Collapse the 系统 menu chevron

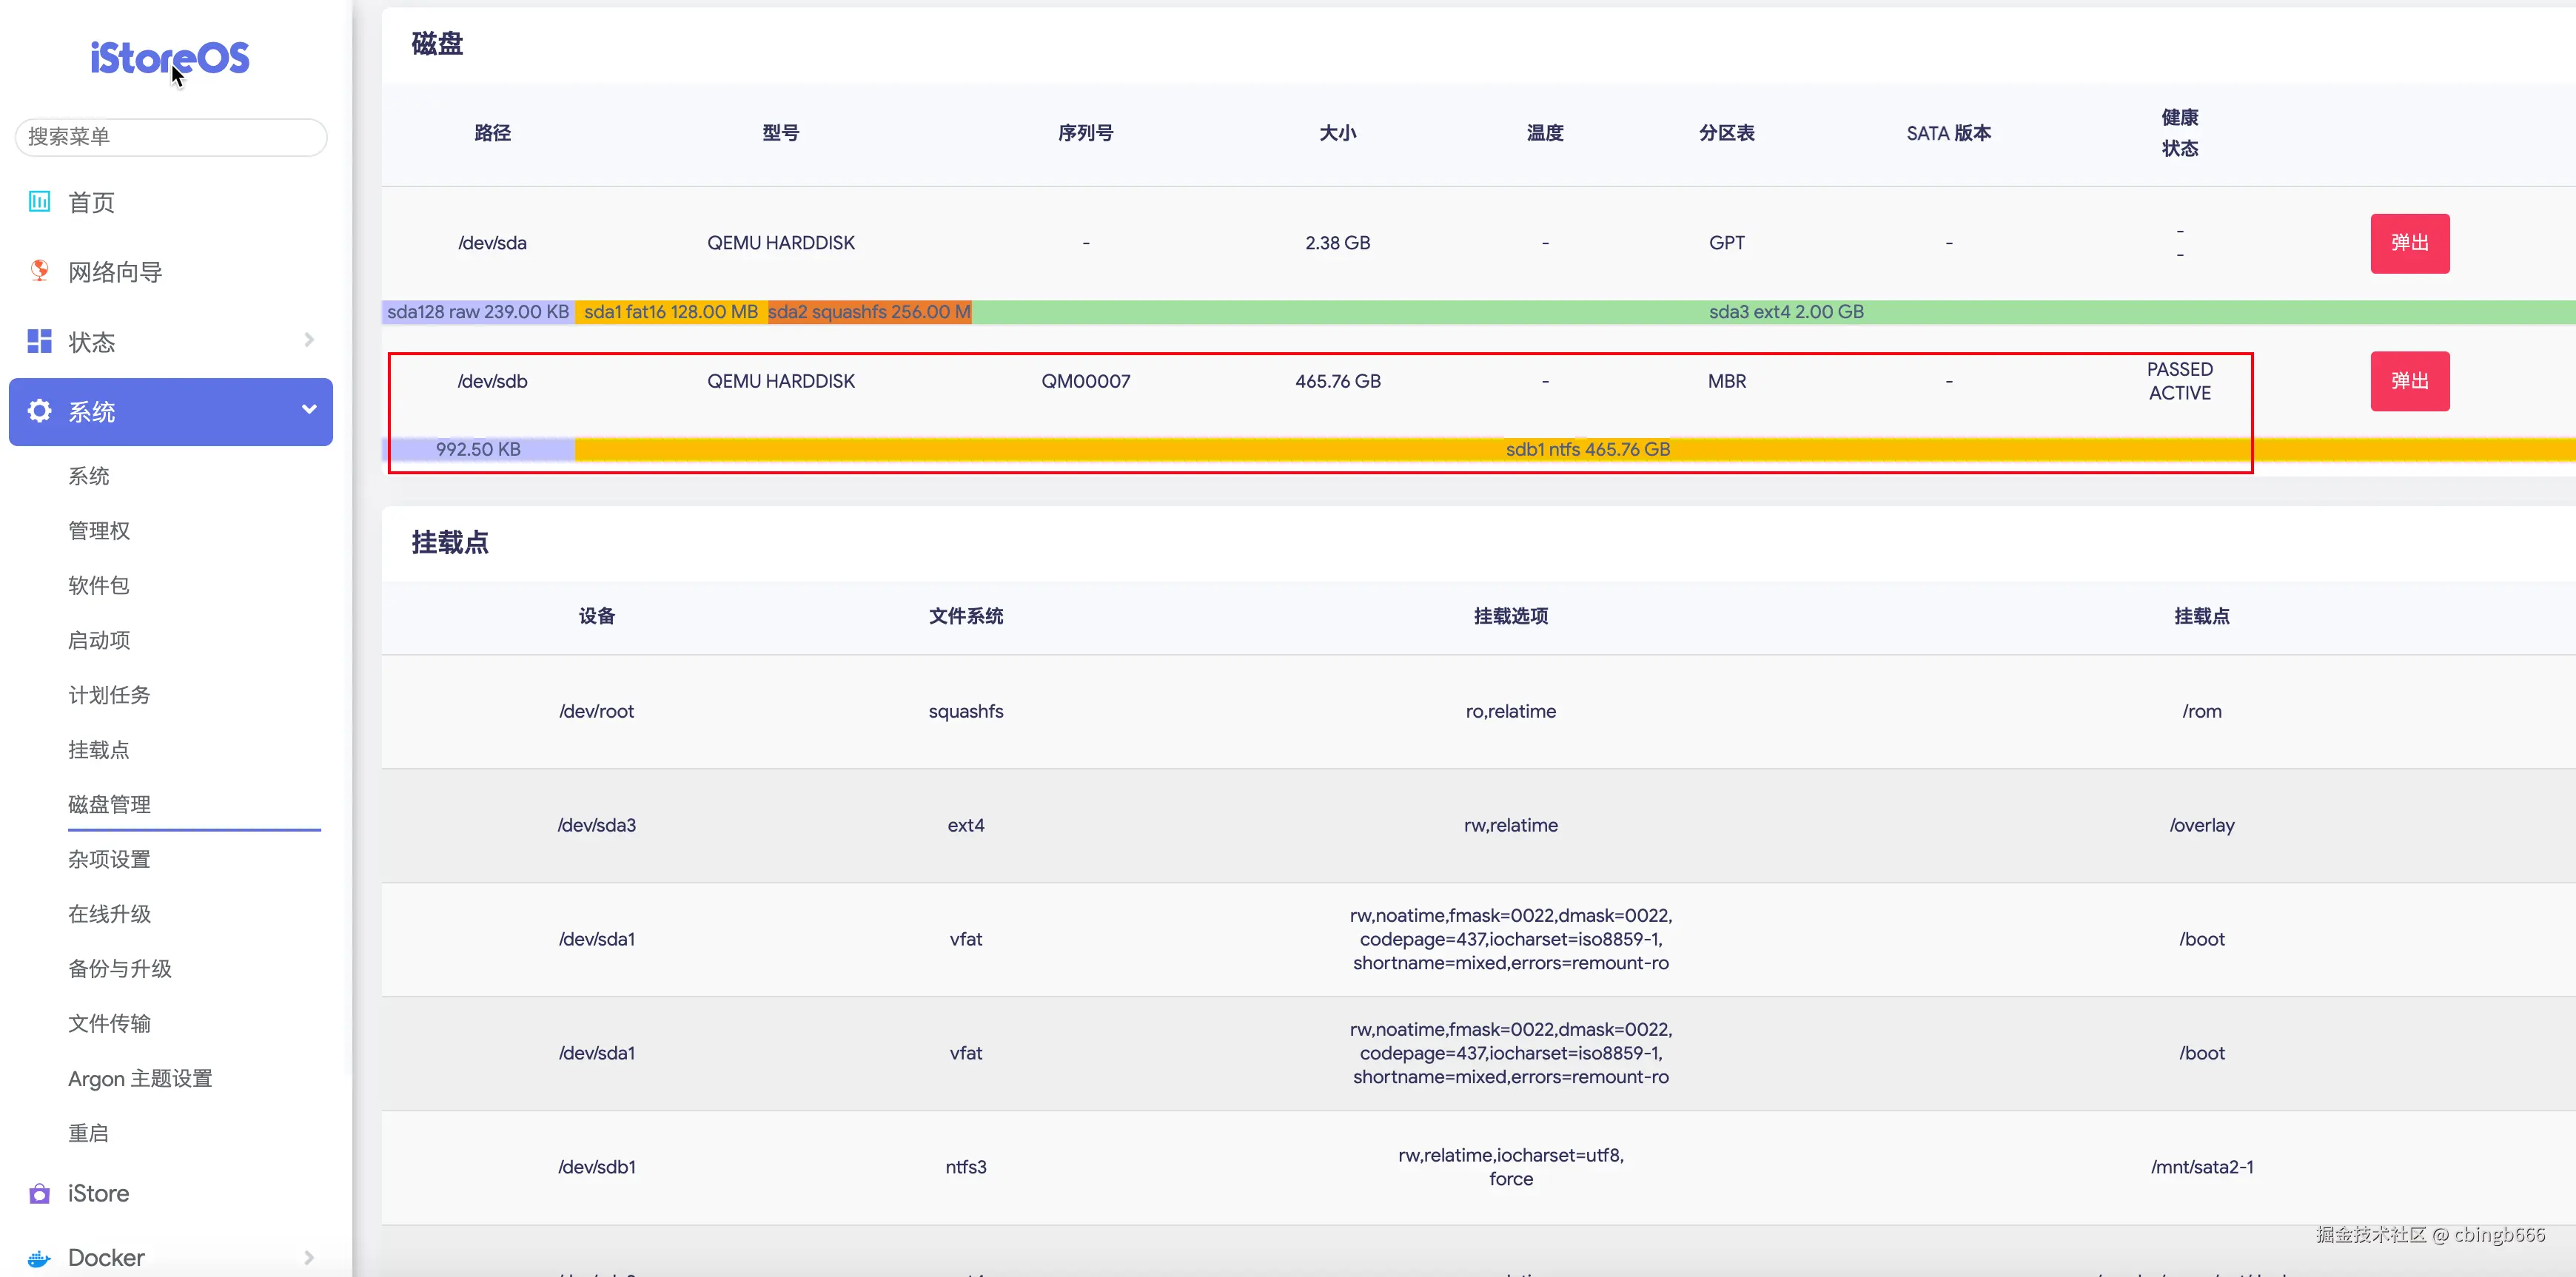tap(309, 410)
